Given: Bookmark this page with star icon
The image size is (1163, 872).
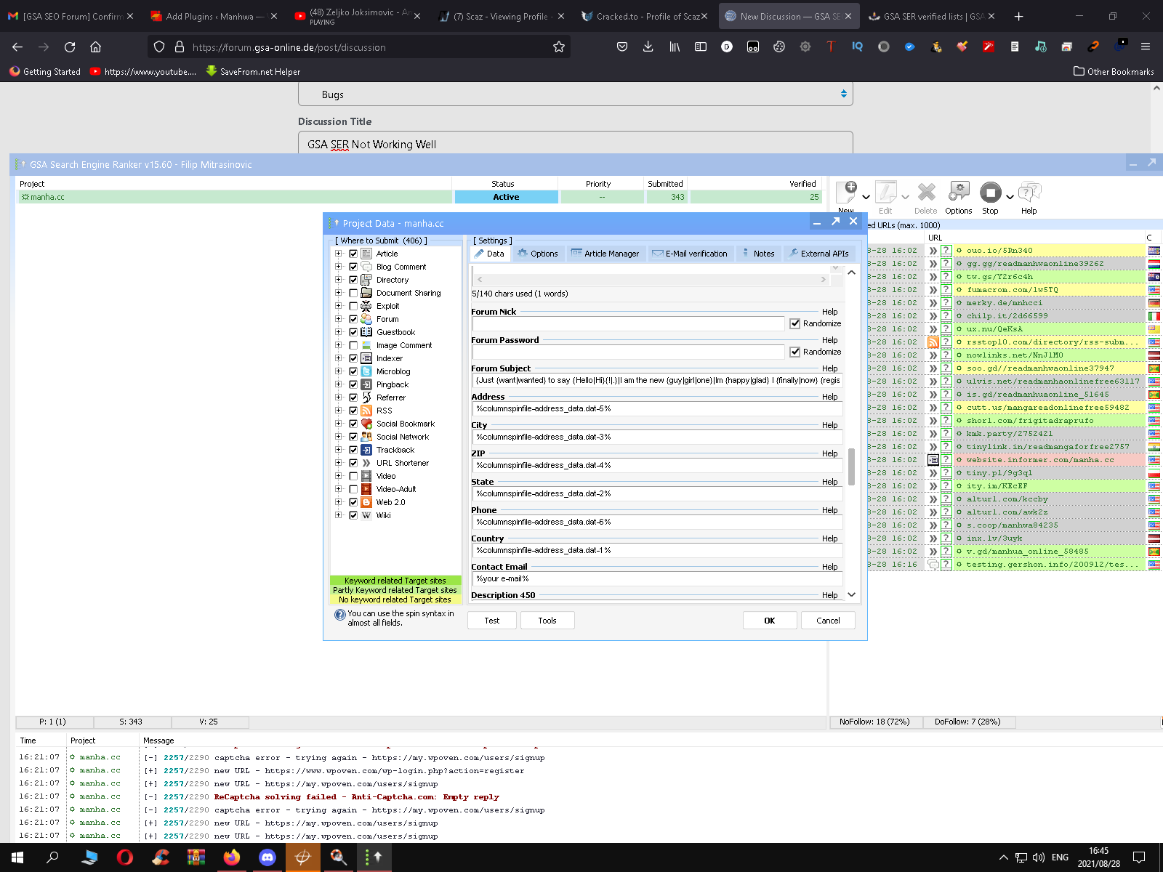Looking at the screenshot, I should (558, 47).
